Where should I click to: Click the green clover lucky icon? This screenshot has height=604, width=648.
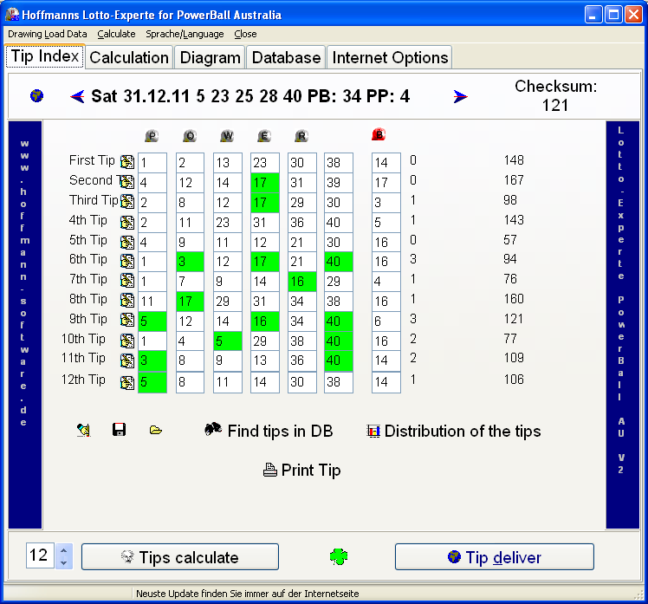(x=339, y=557)
